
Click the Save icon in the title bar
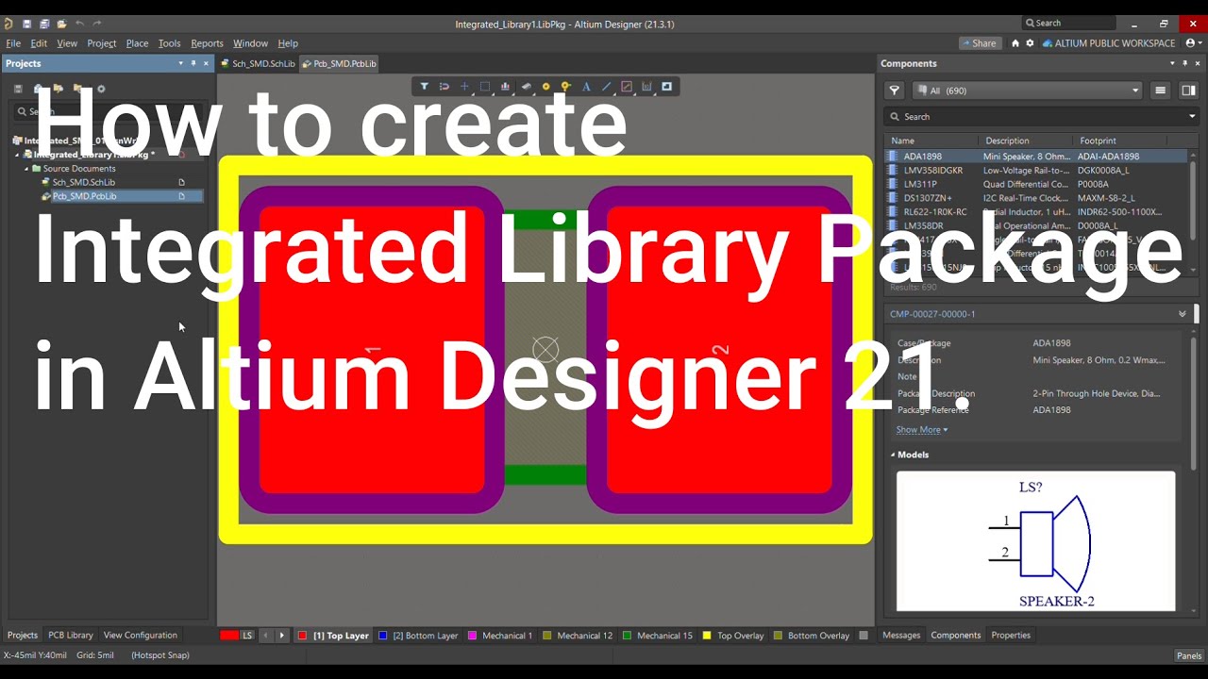tap(26, 24)
